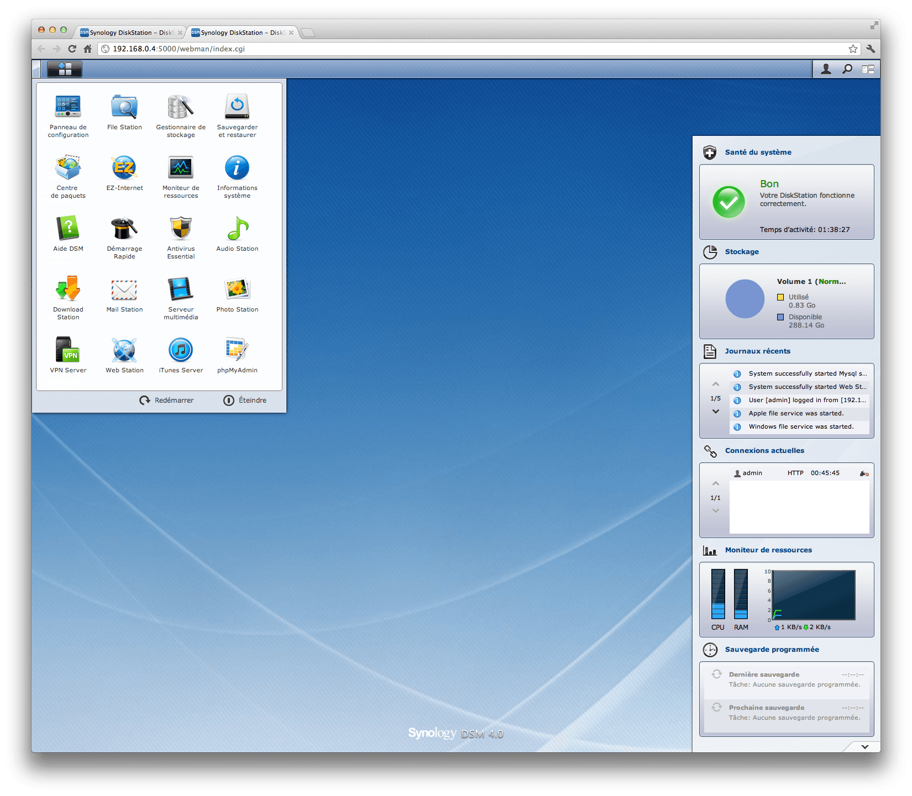Show next page of recent logs
The image size is (912, 796).
click(x=716, y=412)
